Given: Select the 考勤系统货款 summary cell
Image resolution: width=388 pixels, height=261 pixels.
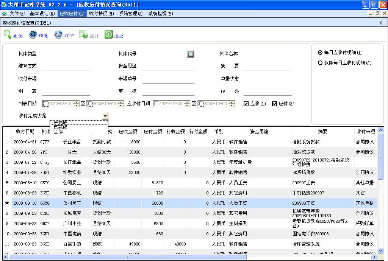Looking at the screenshot, I should click(x=323, y=142).
